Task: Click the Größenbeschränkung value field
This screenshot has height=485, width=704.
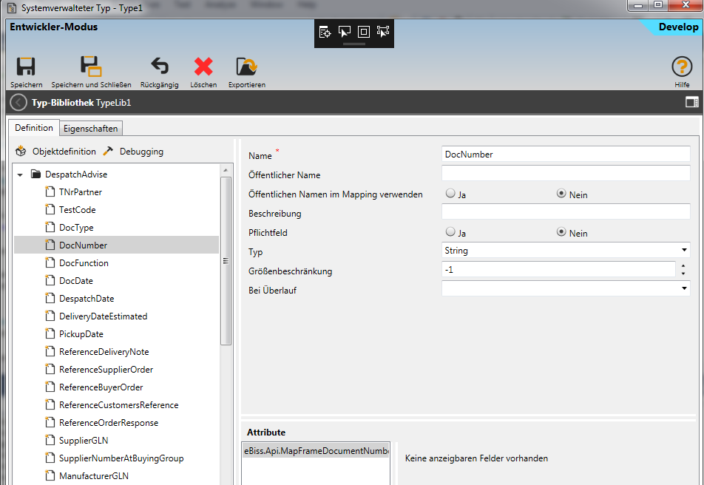Action: pyautogui.click(x=558, y=269)
